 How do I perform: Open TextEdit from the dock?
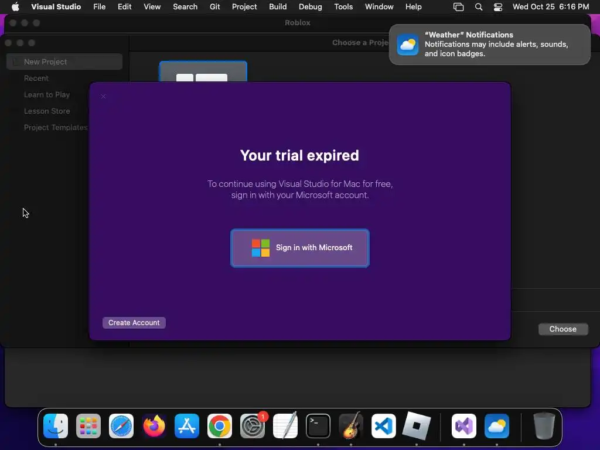click(x=285, y=426)
